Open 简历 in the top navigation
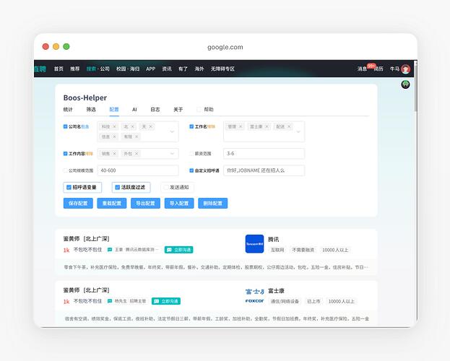450x361 pixels. pos(378,69)
